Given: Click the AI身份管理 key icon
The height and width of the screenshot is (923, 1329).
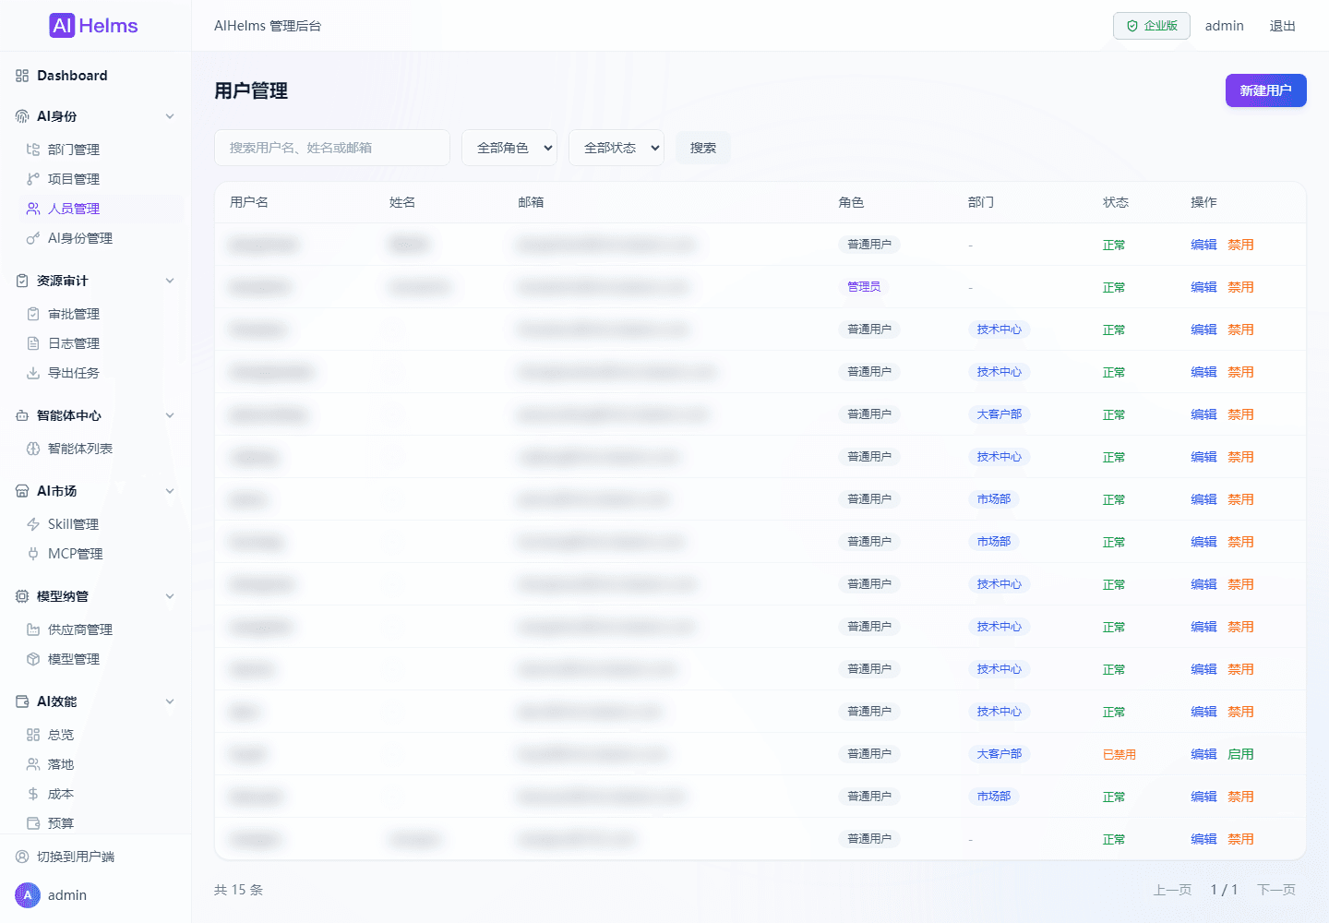Looking at the screenshot, I should coord(33,238).
